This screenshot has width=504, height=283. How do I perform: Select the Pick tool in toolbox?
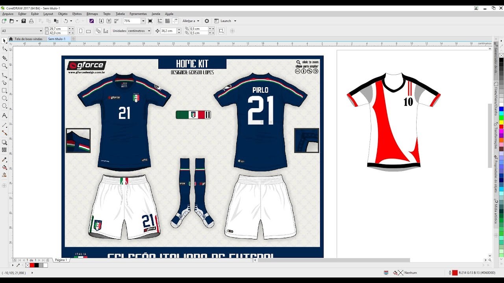(4, 40)
